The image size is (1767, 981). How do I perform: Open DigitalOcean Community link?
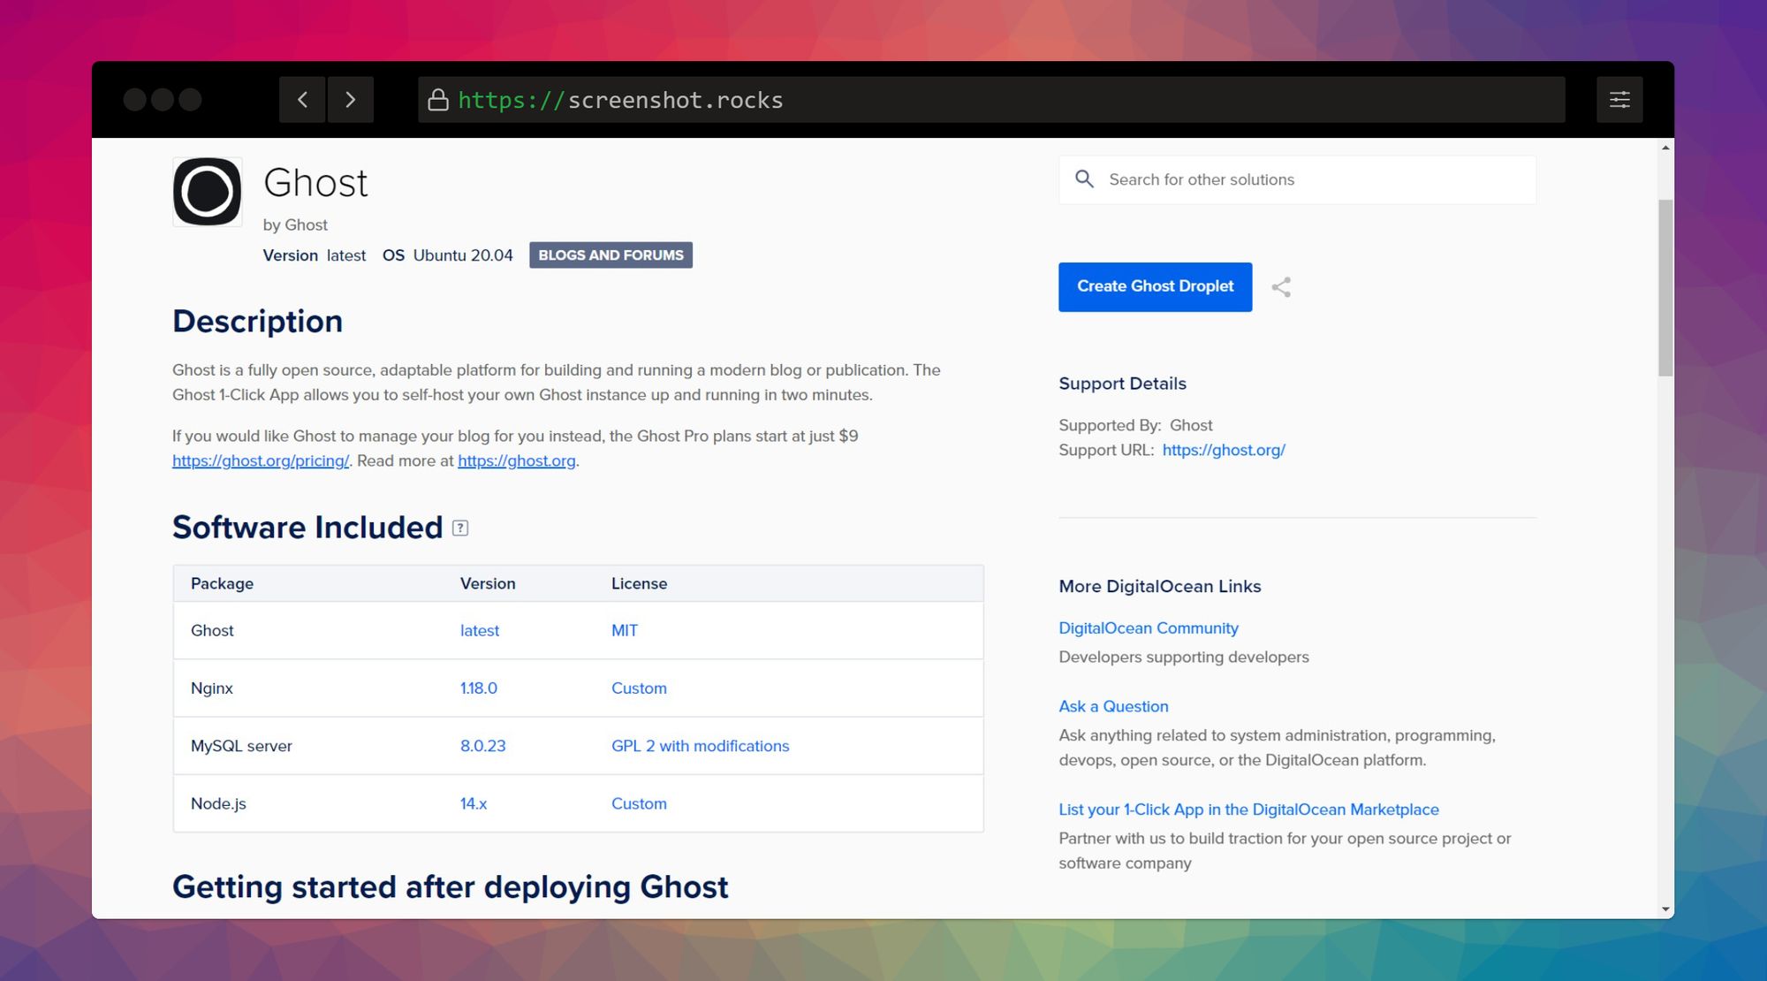pyautogui.click(x=1149, y=627)
